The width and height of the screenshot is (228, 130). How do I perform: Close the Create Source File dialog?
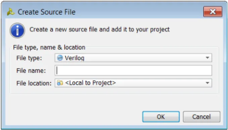click(x=213, y=11)
